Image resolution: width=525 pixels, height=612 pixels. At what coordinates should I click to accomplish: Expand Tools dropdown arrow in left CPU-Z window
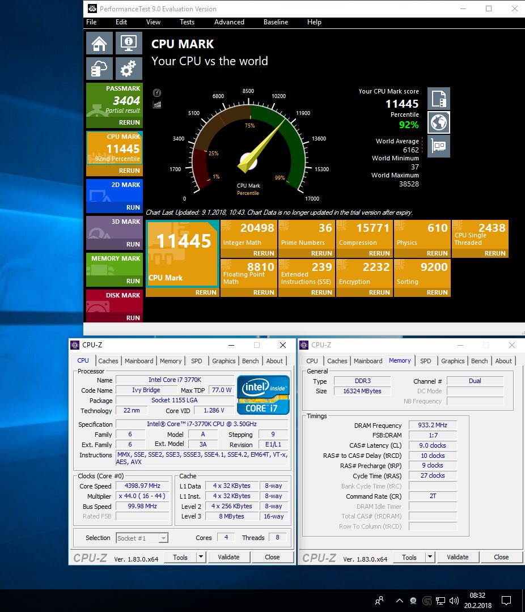pyautogui.click(x=201, y=557)
